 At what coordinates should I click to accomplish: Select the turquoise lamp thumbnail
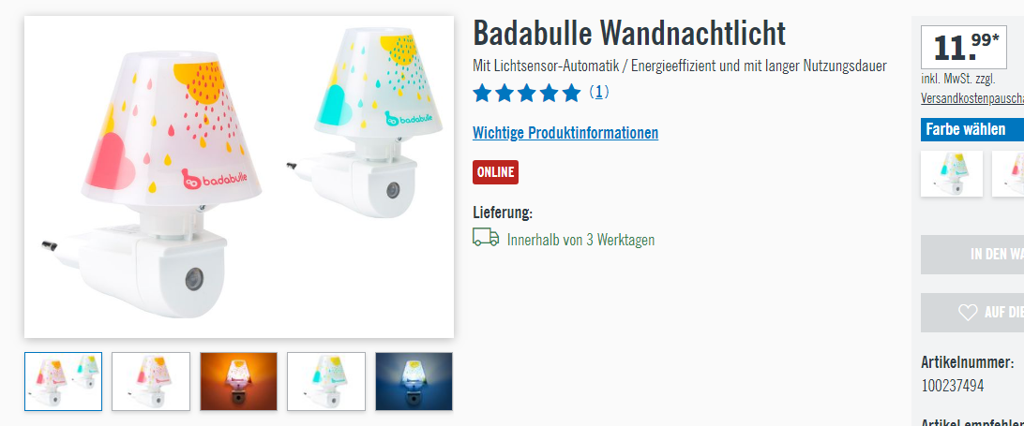point(326,382)
